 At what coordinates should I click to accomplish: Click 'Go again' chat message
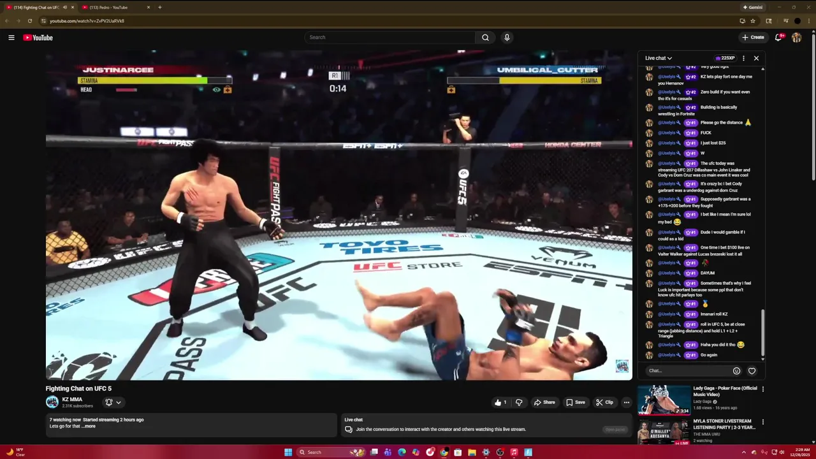709,354
